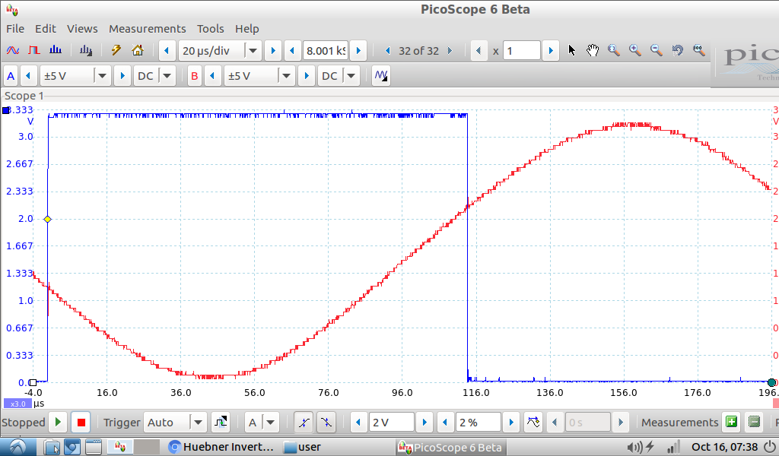Select the Hand pan tool
The image size is (779, 456).
point(593,51)
